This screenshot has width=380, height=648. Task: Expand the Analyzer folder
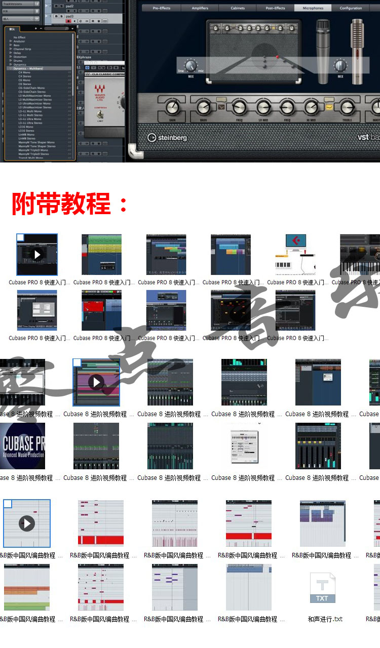click(11, 42)
